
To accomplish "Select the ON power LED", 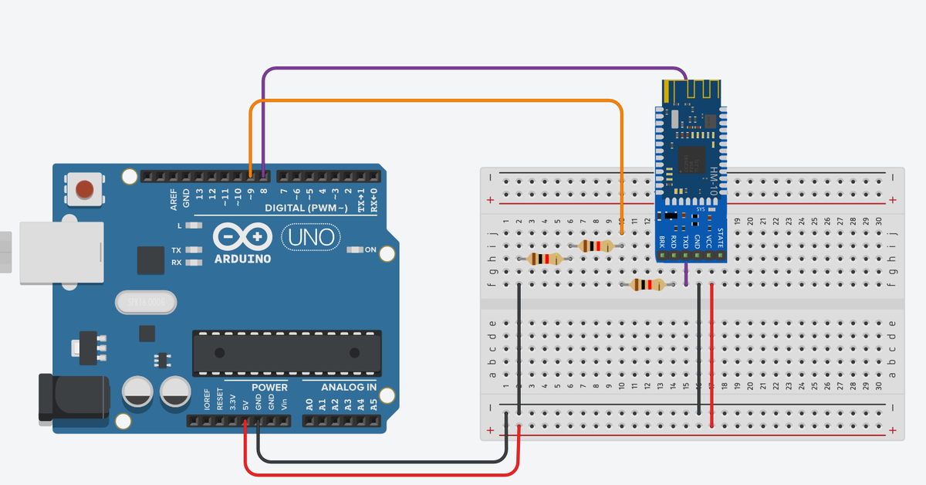I will coord(355,249).
